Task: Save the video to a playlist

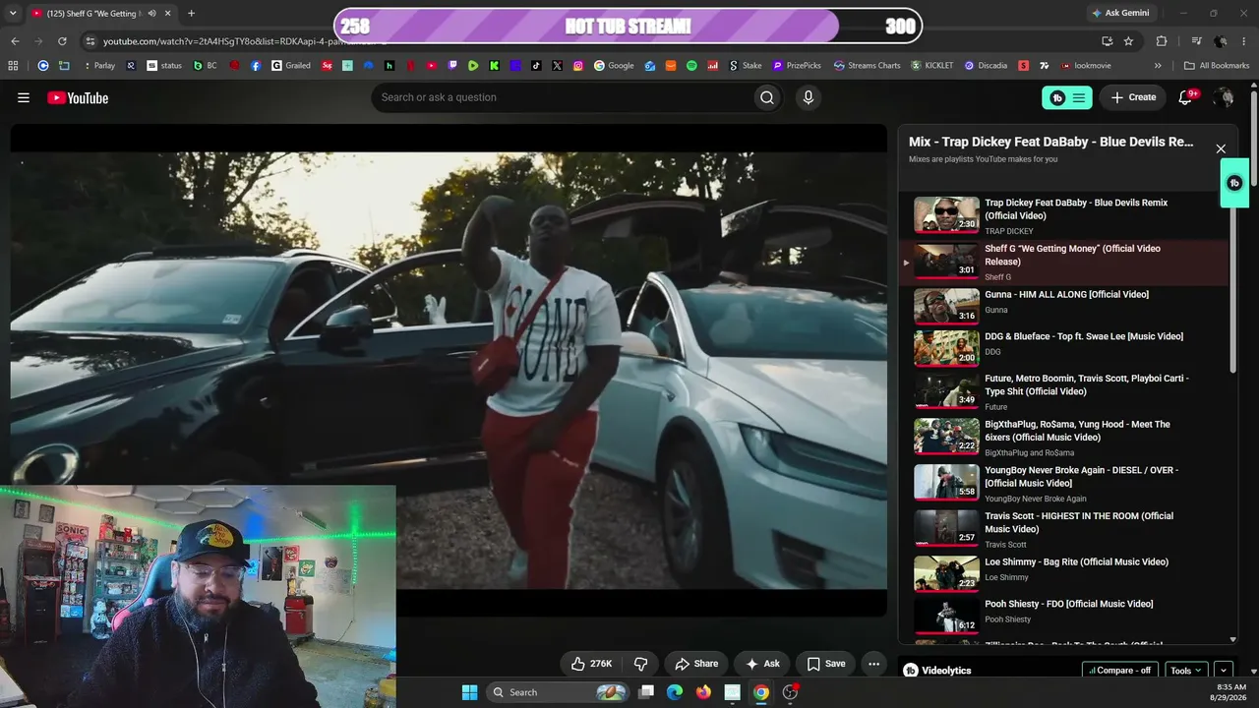Action: click(826, 664)
